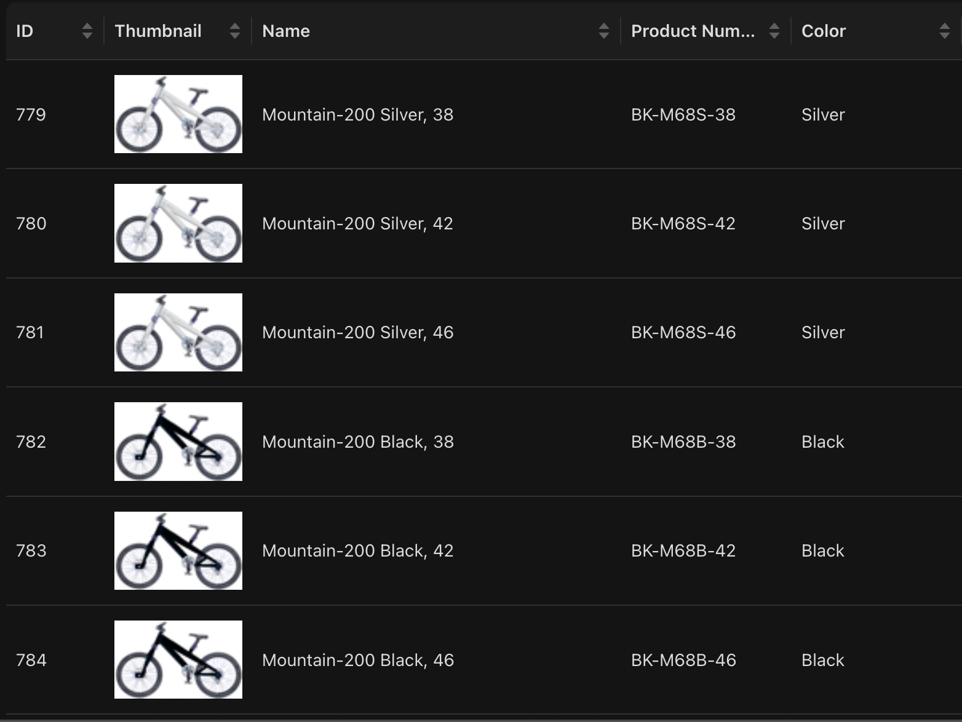Click product number BK-M68S-42

[x=683, y=223]
